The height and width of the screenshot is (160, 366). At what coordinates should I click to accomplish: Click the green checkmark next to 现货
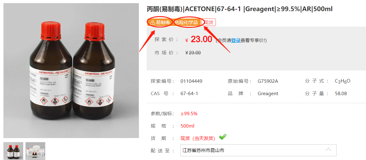tap(223, 137)
